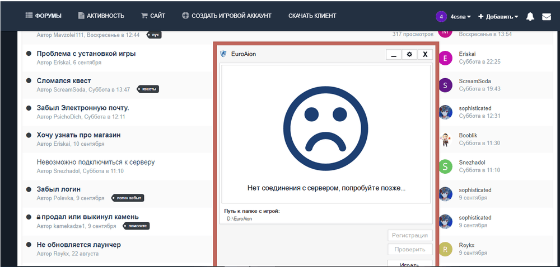Click СКАЧАТЬ КЛИЕНТ link
Viewport: 560px width, 267px height.
(x=312, y=16)
